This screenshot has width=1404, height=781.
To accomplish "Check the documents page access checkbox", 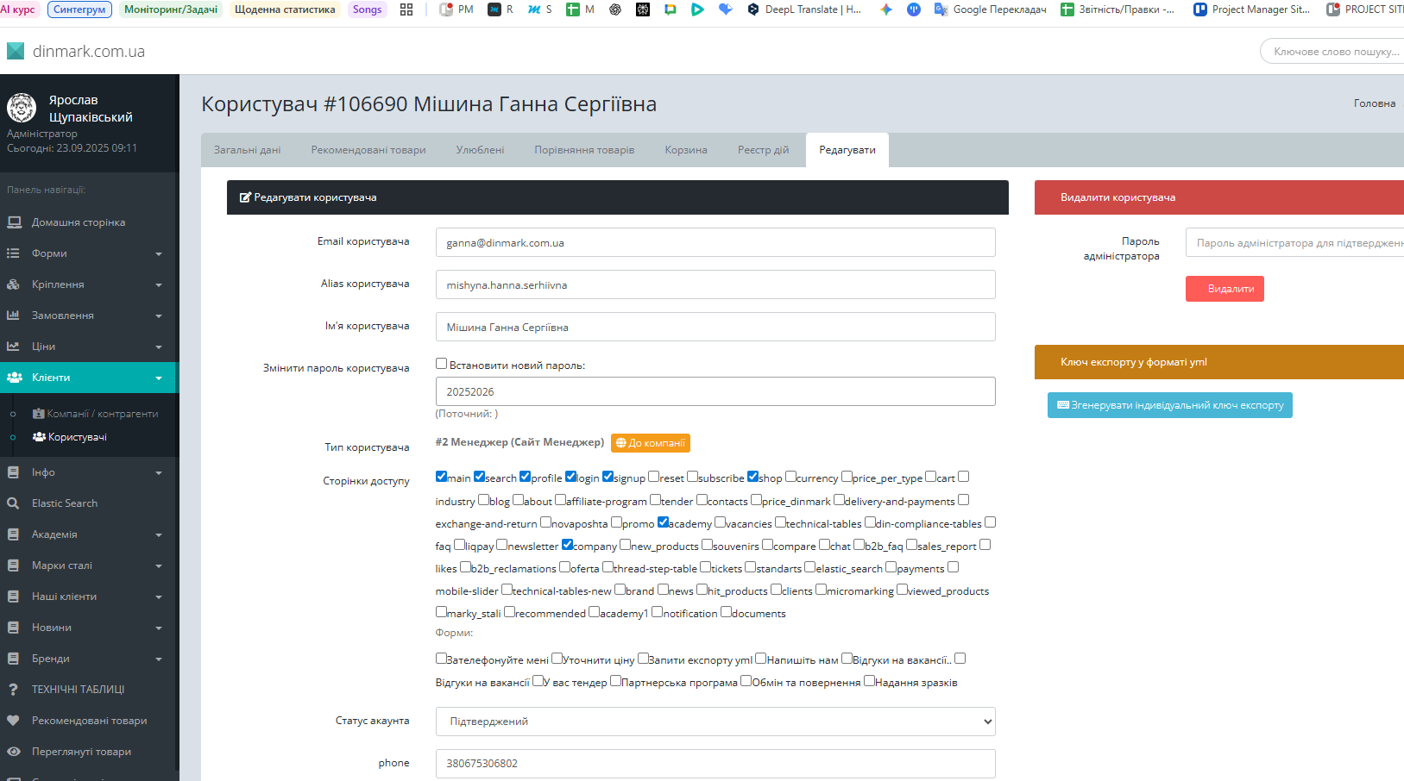I will click(x=727, y=611).
